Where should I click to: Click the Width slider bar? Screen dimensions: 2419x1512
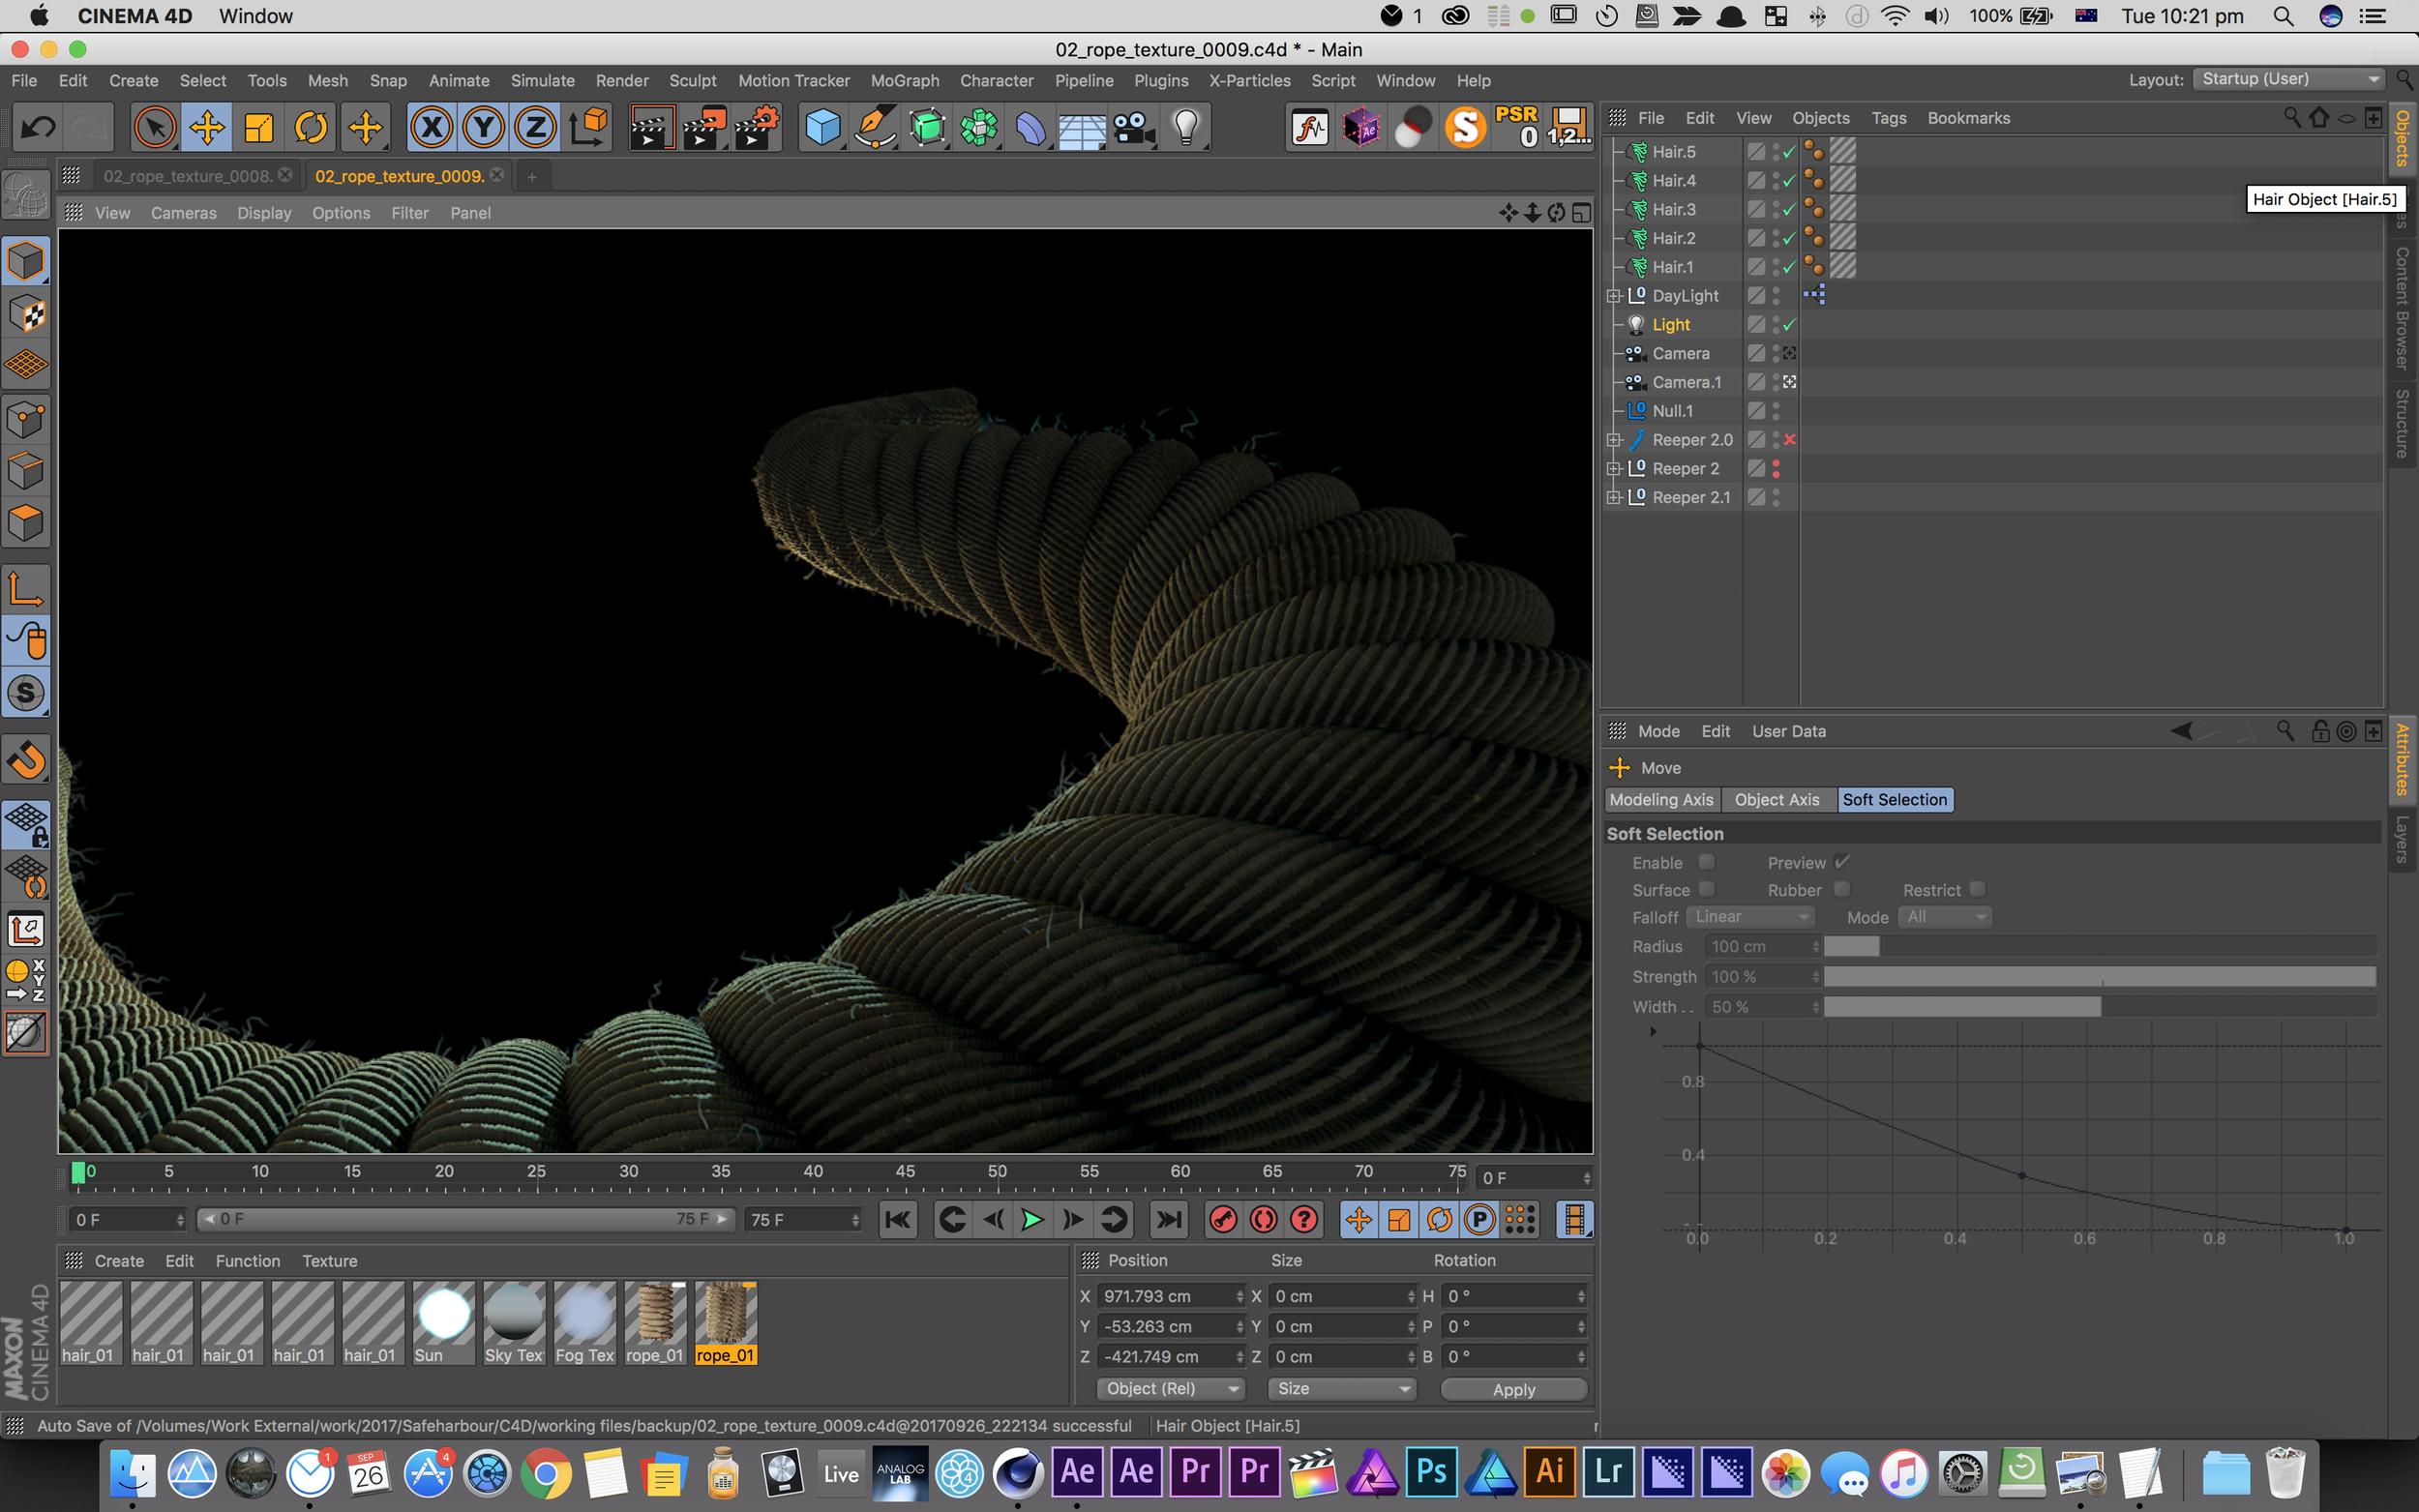[2099, 1007]
